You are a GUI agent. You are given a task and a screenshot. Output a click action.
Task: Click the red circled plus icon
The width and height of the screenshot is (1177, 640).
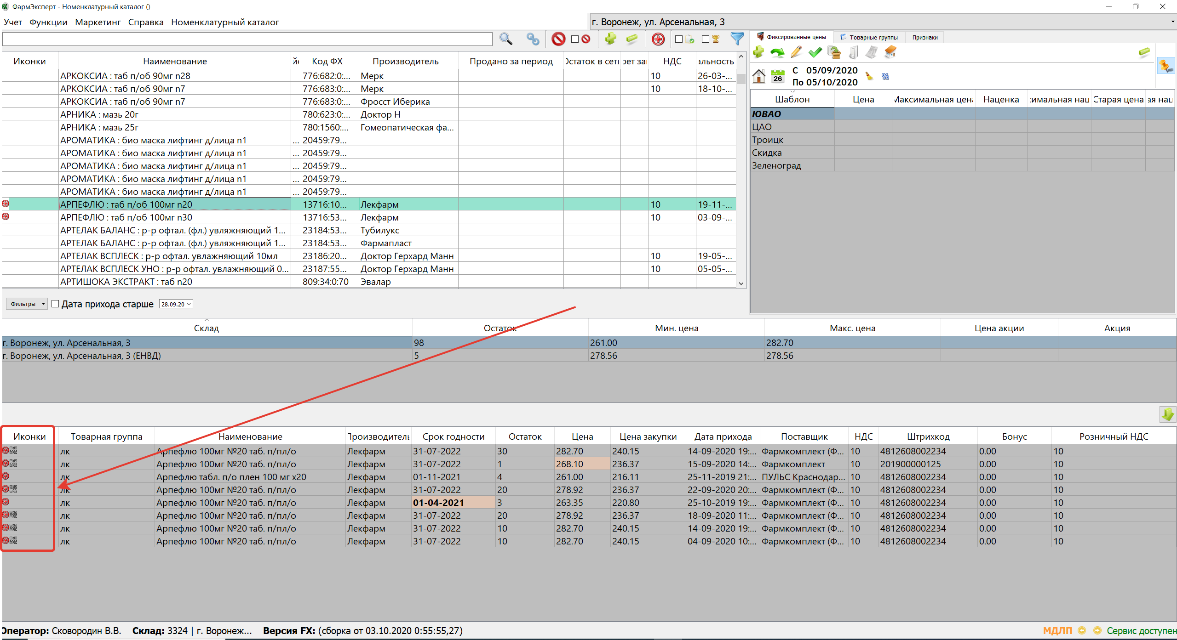(x=658, y=39)
